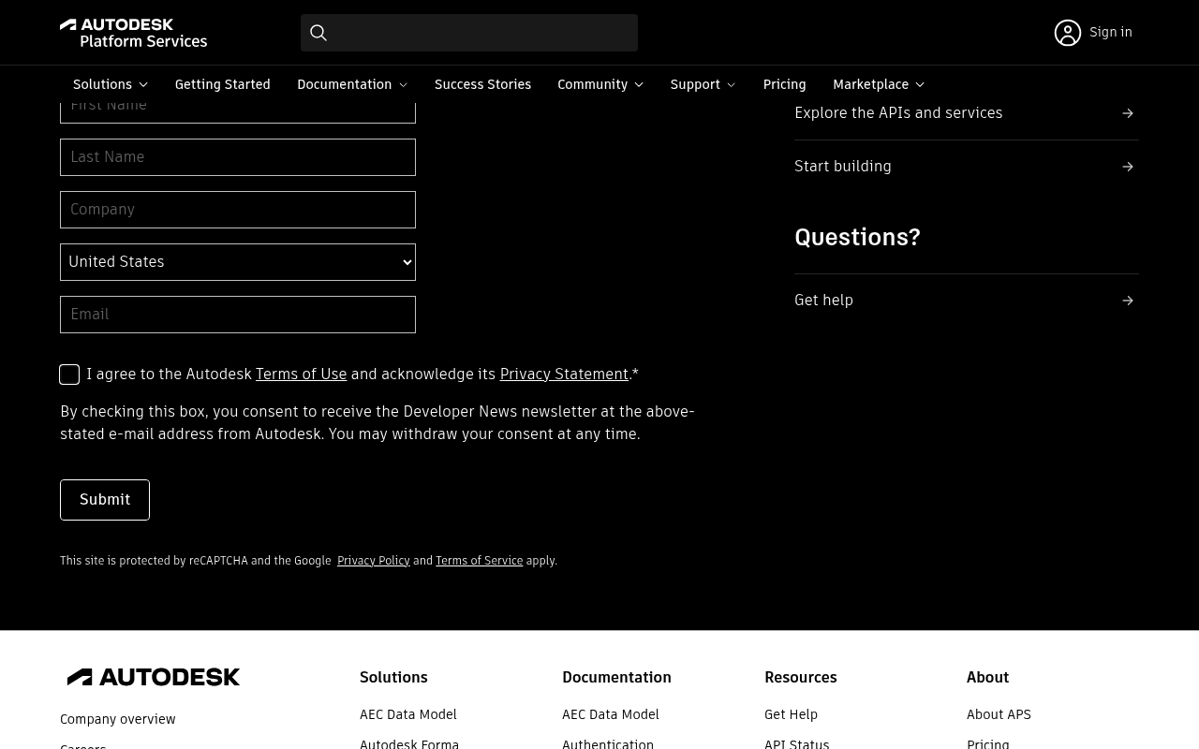Screen dimensions: 1199x749
Task: Open Pricing in navigation bar
Action: [x=784, y=84]
